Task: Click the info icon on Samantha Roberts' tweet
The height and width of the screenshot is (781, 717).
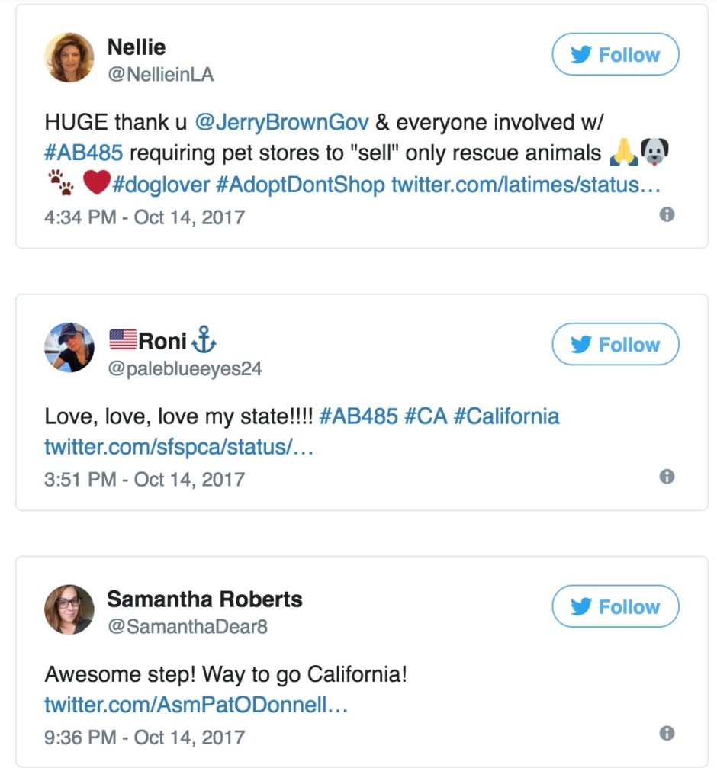Action: coord(667,734)
